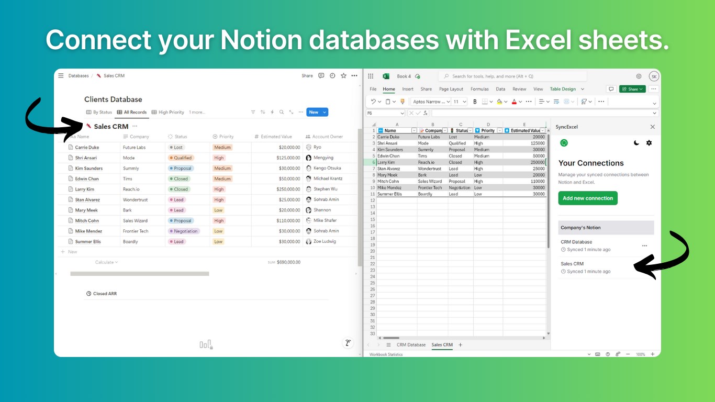The width and height of the screenshot is (715, 402).
Task: Click SyncExcel green logo icon
Action: tap(564, 143)
